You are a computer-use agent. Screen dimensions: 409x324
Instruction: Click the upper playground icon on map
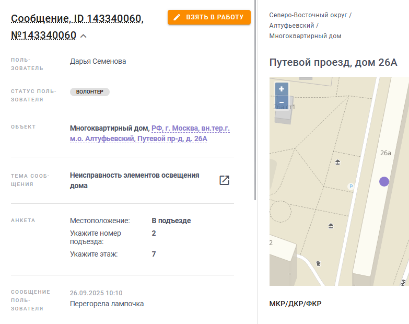pyautogui.click(x=337, y=162)
